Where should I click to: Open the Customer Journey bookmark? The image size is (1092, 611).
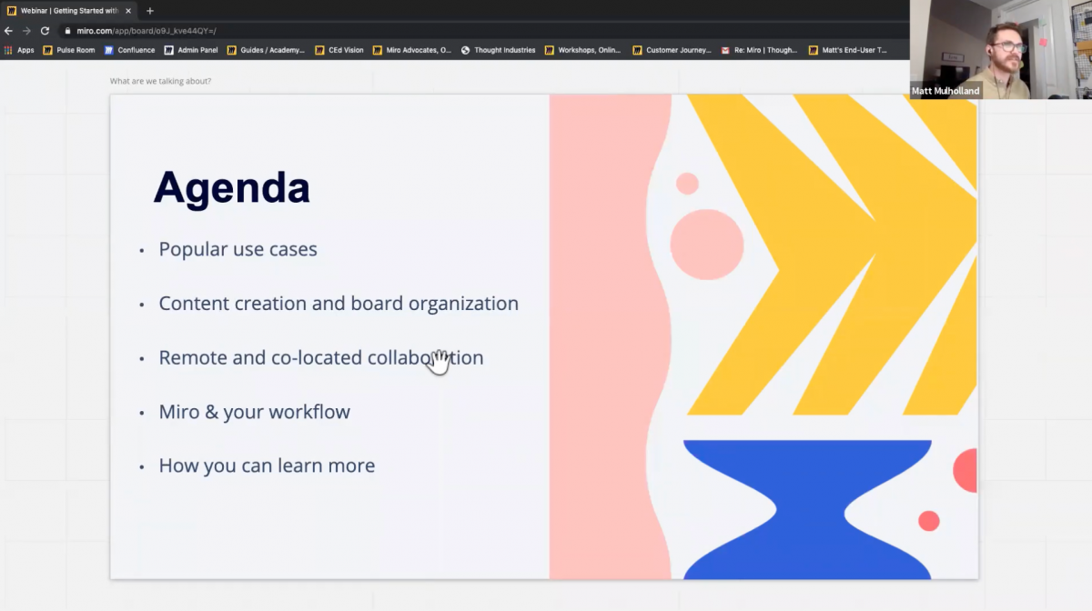(x=672, y=50)
